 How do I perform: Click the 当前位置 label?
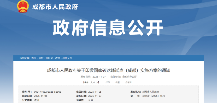click(x=25, y=58)
